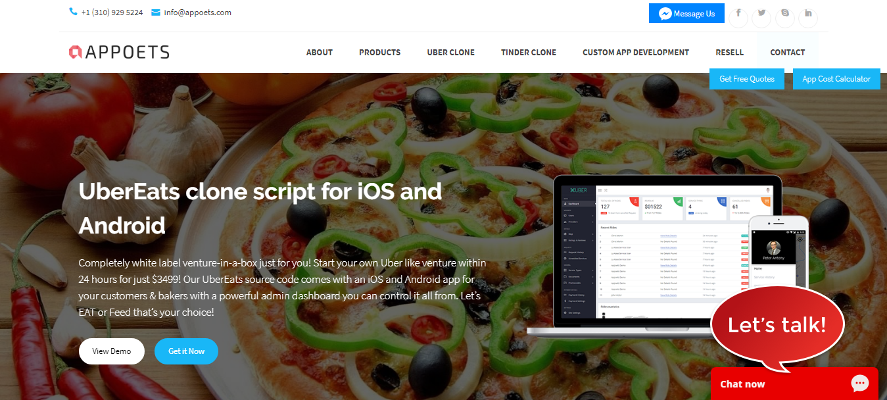Click the envelope email icon
Viewport: 887px width, 400px height.
156,12
